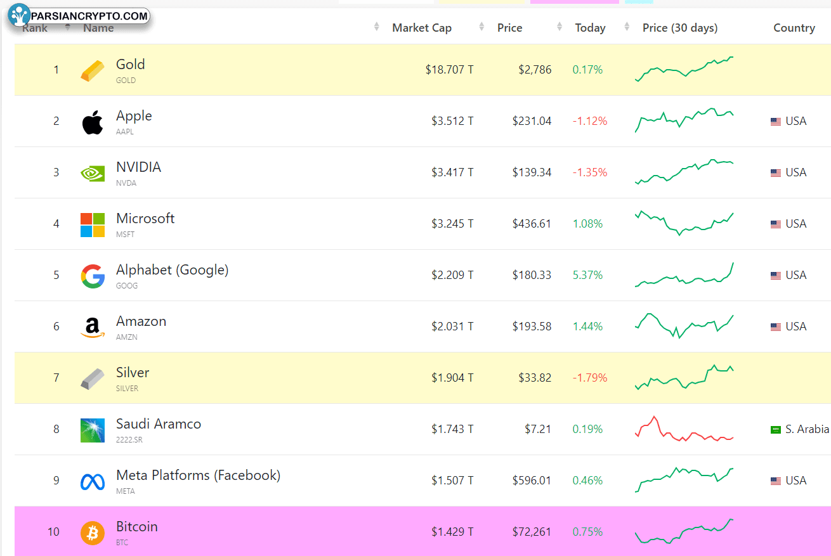Click the Gold bar icon

pyautogui.click(x=93, y=70)
